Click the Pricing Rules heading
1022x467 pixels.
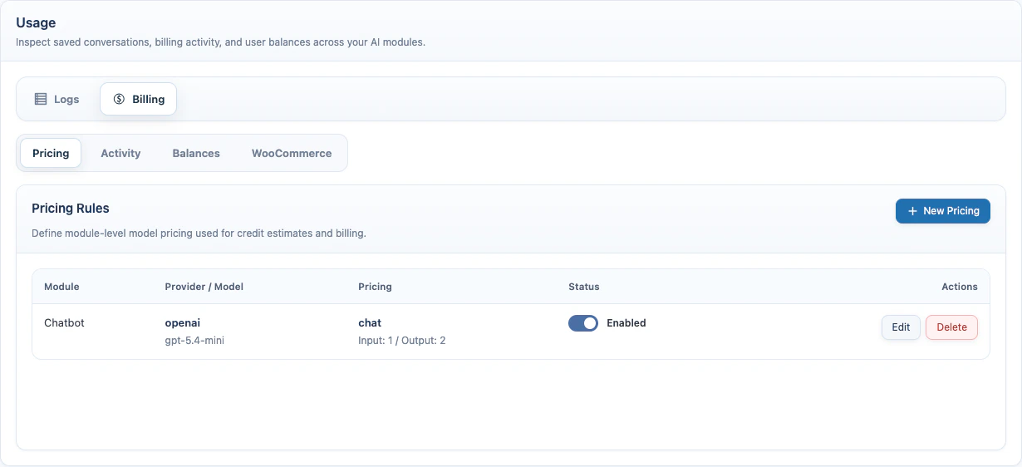click(71, 209)
